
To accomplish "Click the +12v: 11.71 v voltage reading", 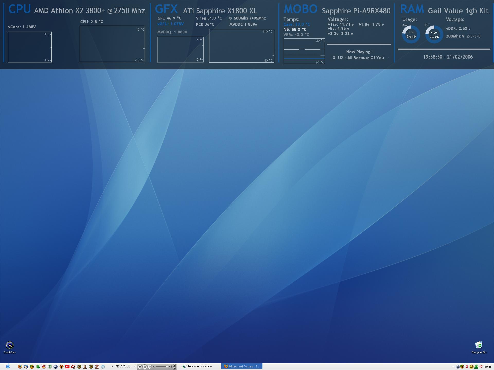I will tap(340, 24).
